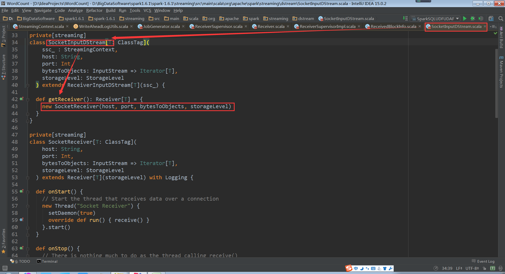Open the Terminal tool window

coord(47,261)
